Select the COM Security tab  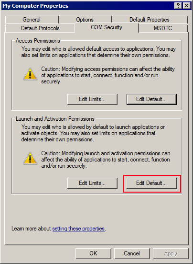click(x=107, y=27)
